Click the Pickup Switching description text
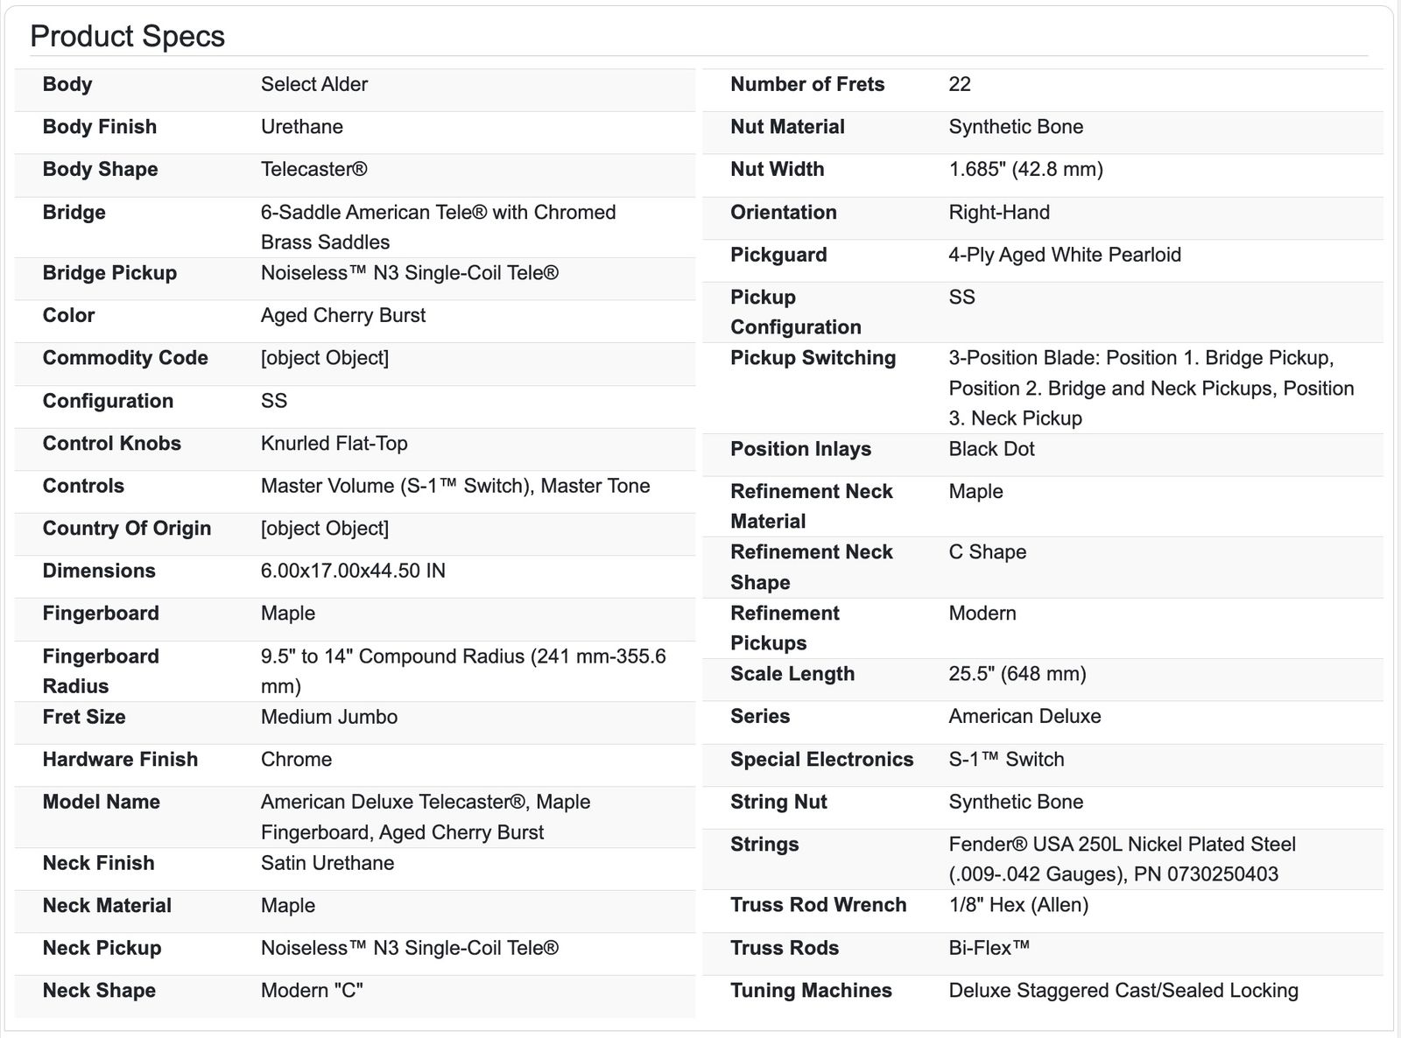Image resolution: width=1401 pixels, height=1038 pixels. click(x=1151, y=388)
